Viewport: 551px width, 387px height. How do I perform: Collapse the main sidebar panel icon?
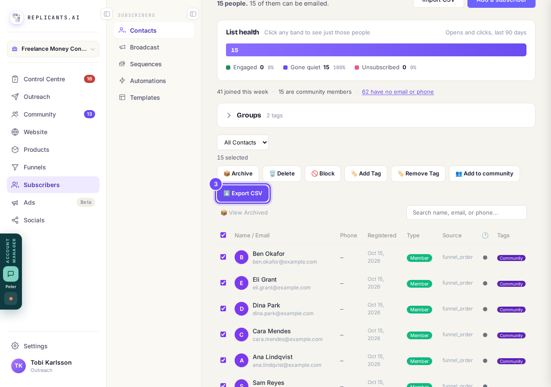(x=107, y=14)
